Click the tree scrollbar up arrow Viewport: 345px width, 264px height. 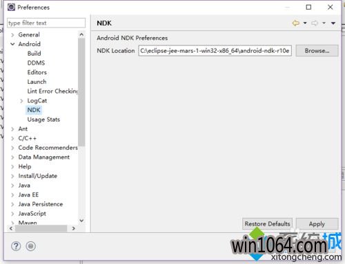[x=81, y=34]
